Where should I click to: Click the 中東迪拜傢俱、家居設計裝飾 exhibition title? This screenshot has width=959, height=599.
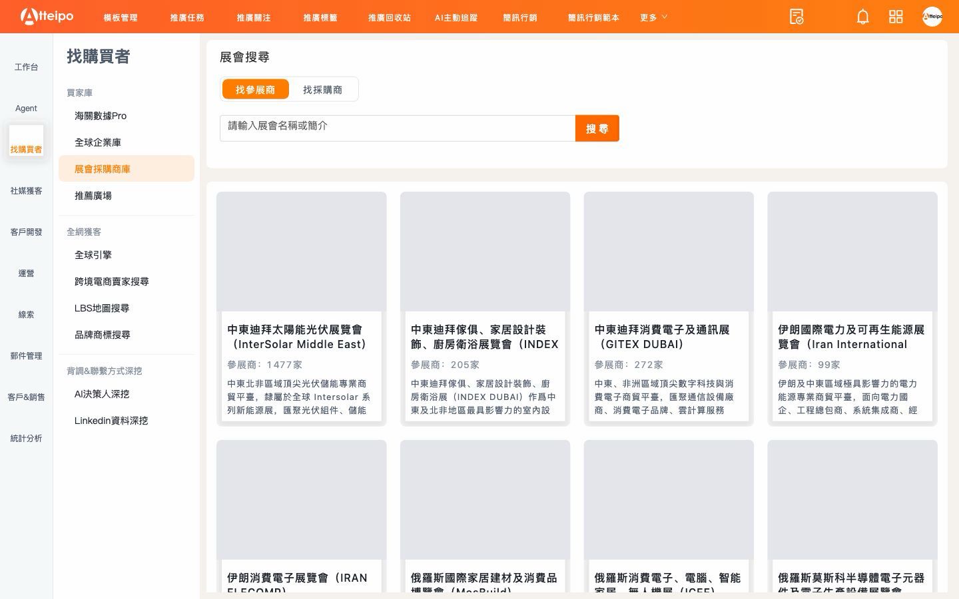(x=485, y=337)
